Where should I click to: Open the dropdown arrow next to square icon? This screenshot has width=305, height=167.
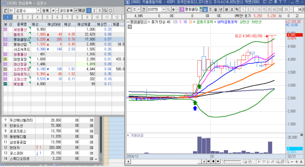[x=57, y=10]
